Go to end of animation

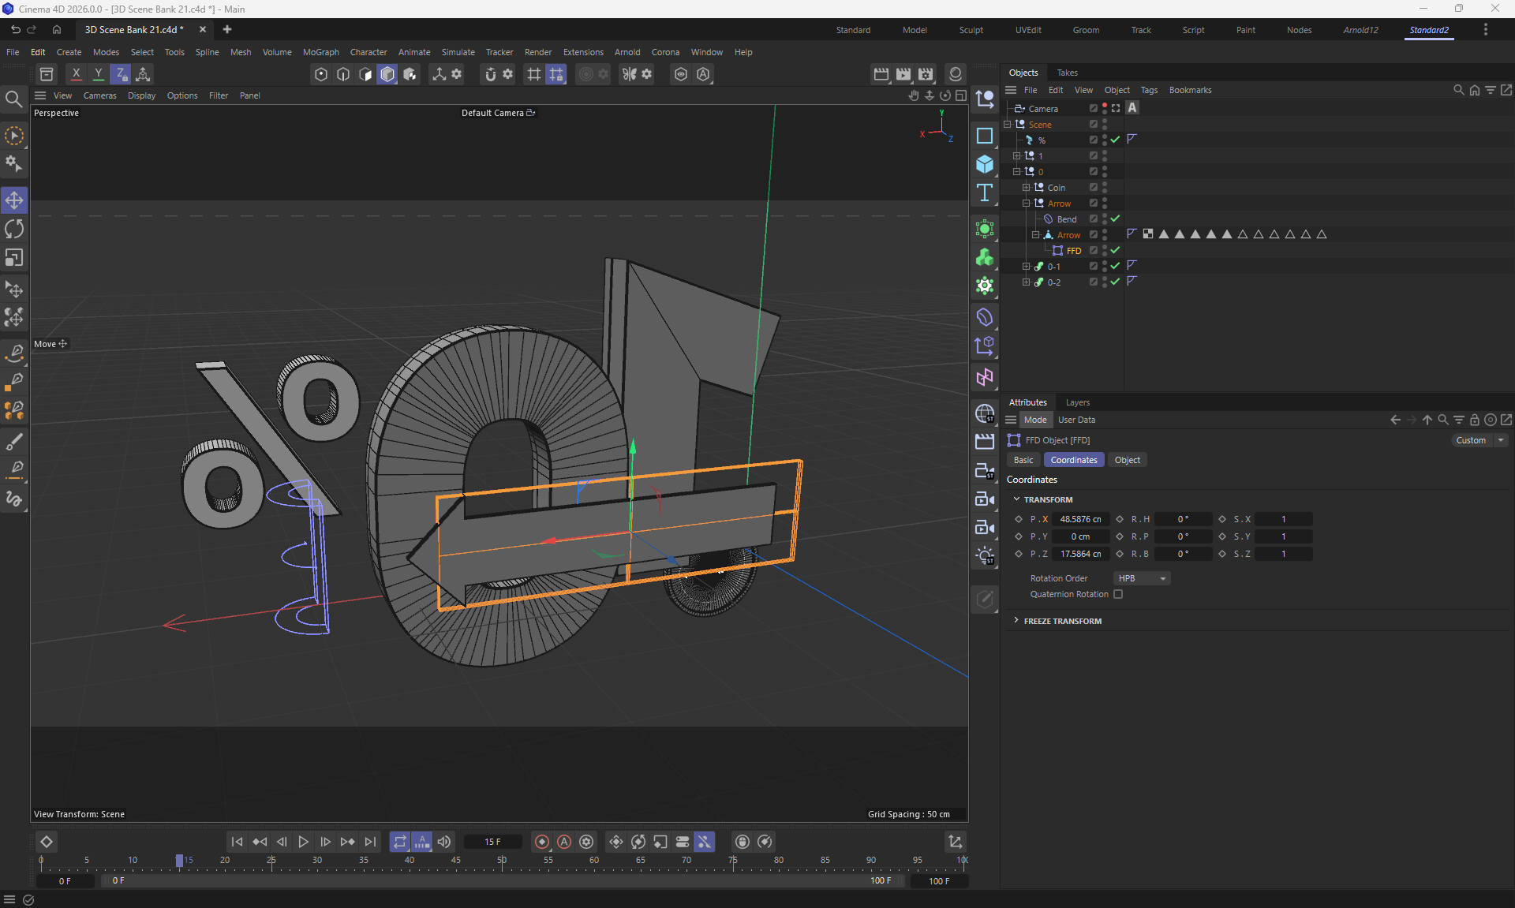370,842
